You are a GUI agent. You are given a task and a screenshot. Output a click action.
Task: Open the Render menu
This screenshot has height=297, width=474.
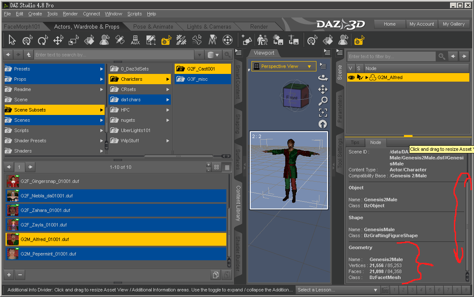pos(70,14)
